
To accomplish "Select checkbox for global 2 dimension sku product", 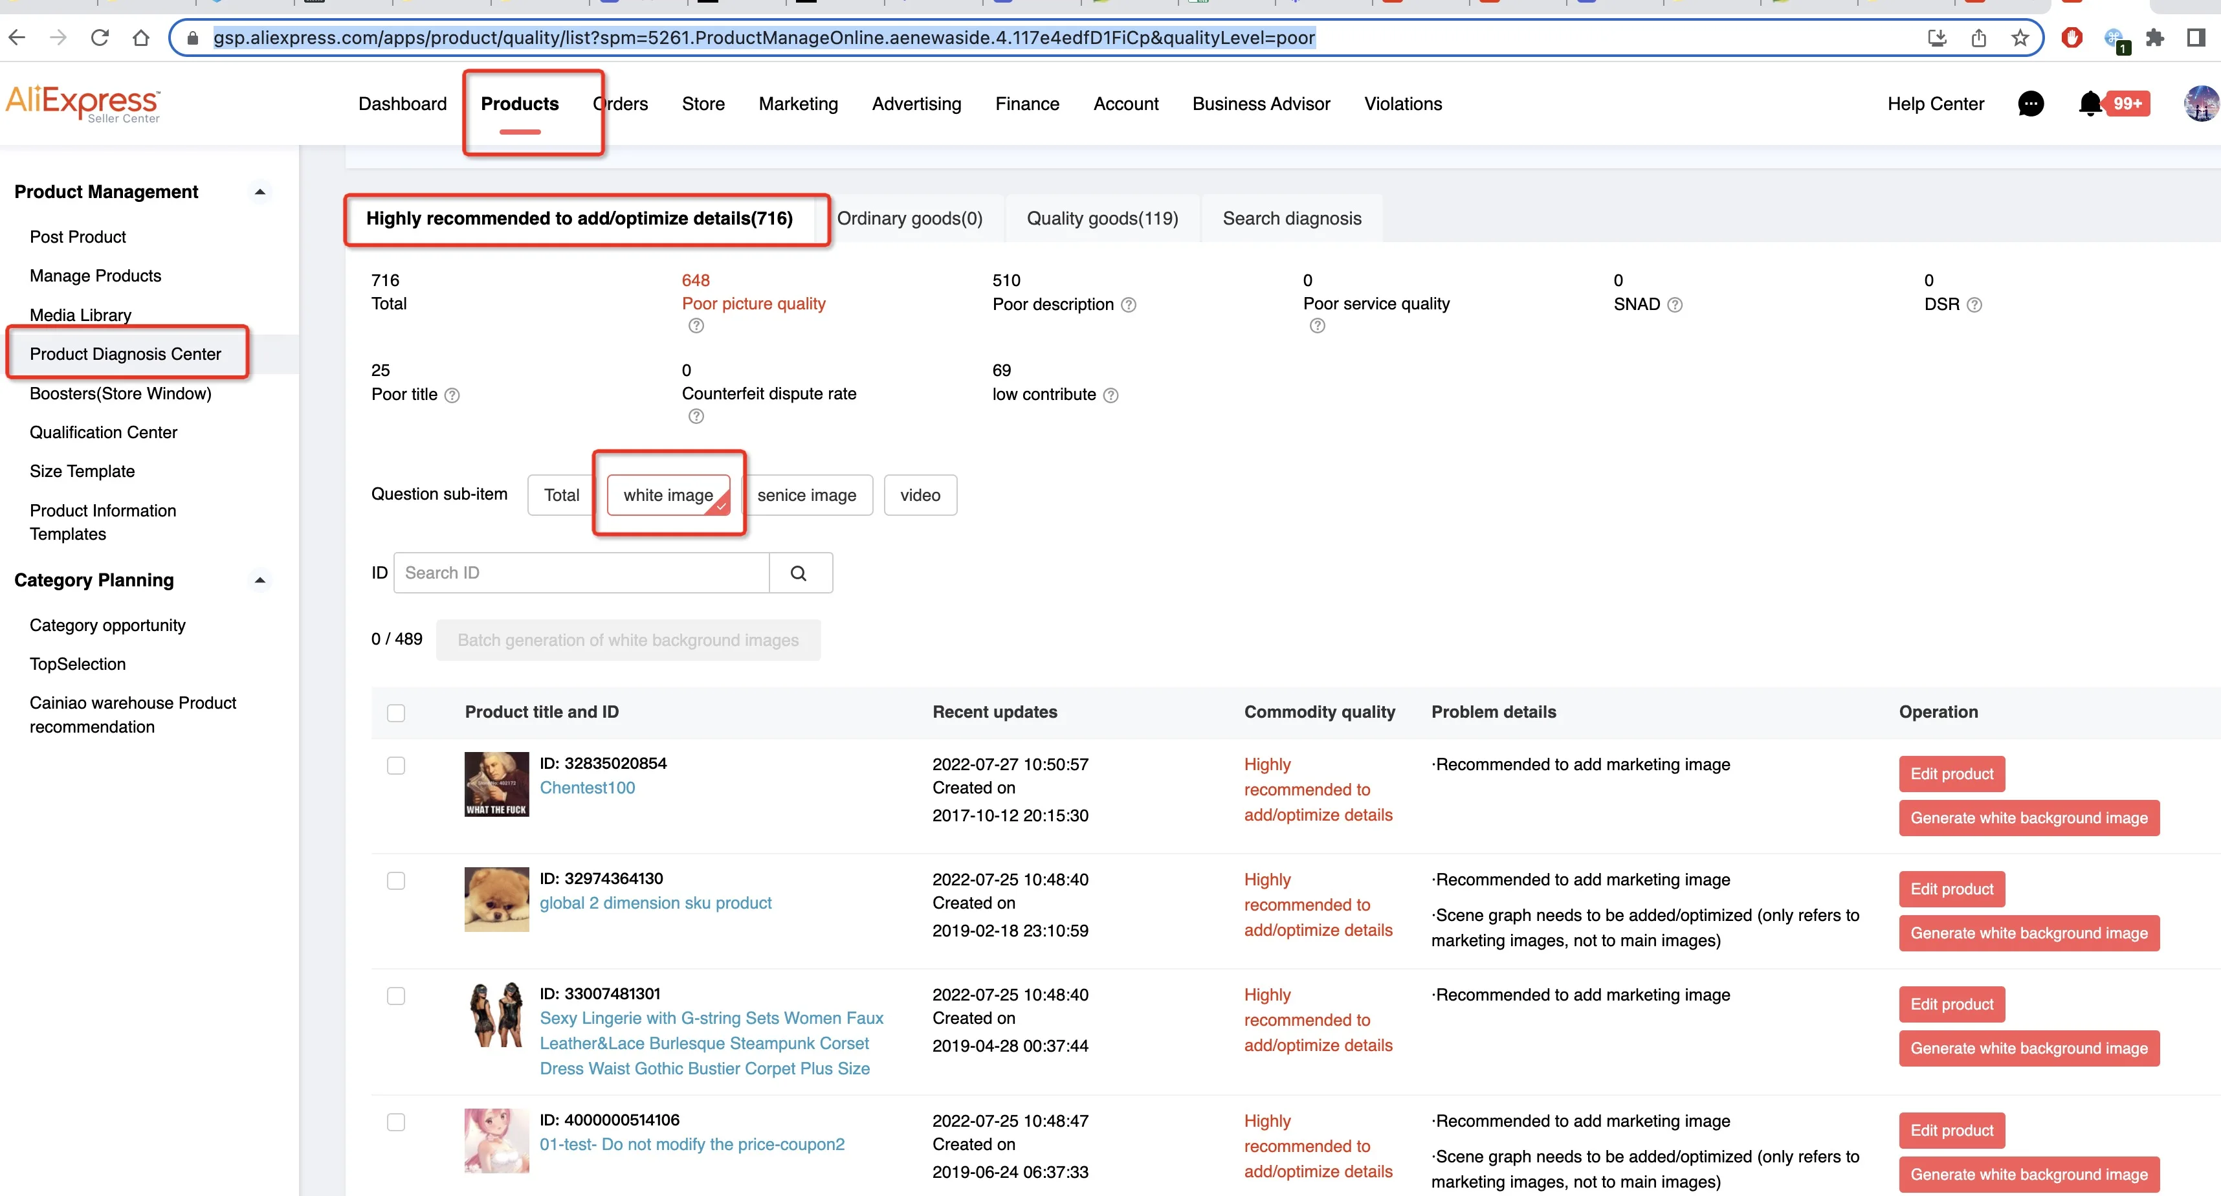I will [396, 881].
